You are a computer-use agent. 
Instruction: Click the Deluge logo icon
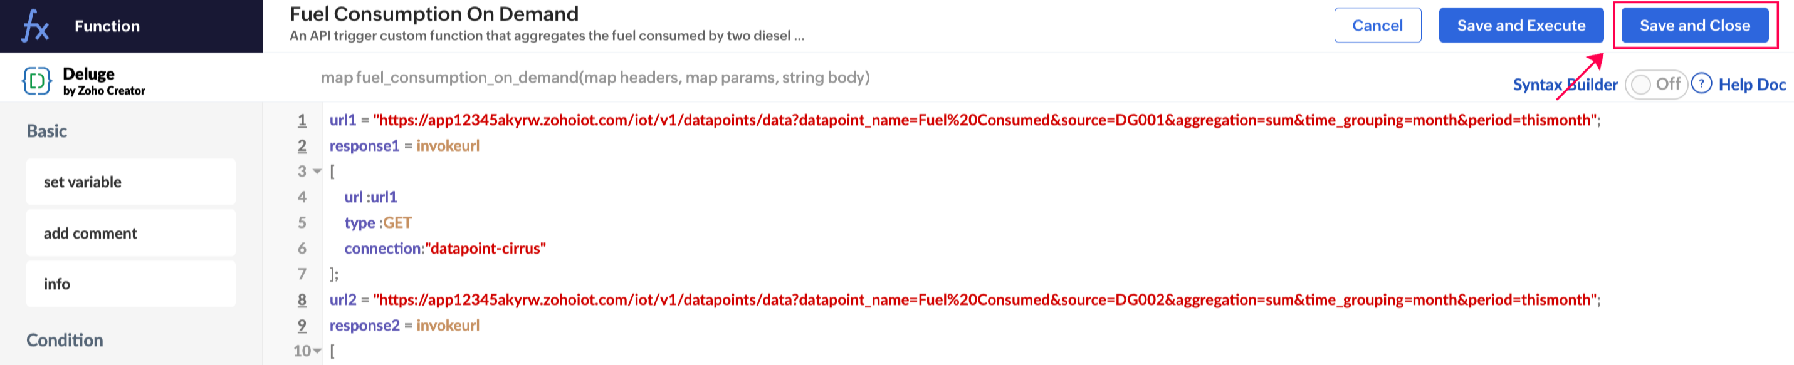click(x=36, y=81)
